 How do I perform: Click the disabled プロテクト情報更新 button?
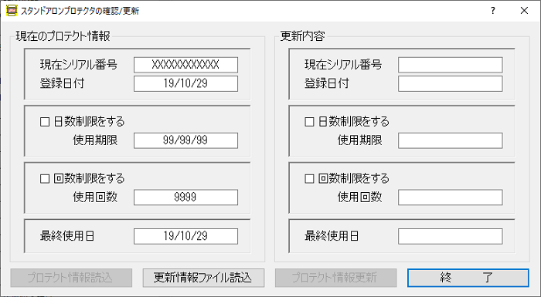point(335,278)
